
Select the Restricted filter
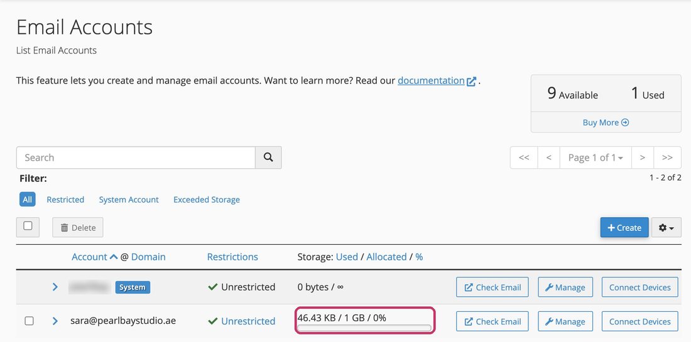click(x=65, y=200)
